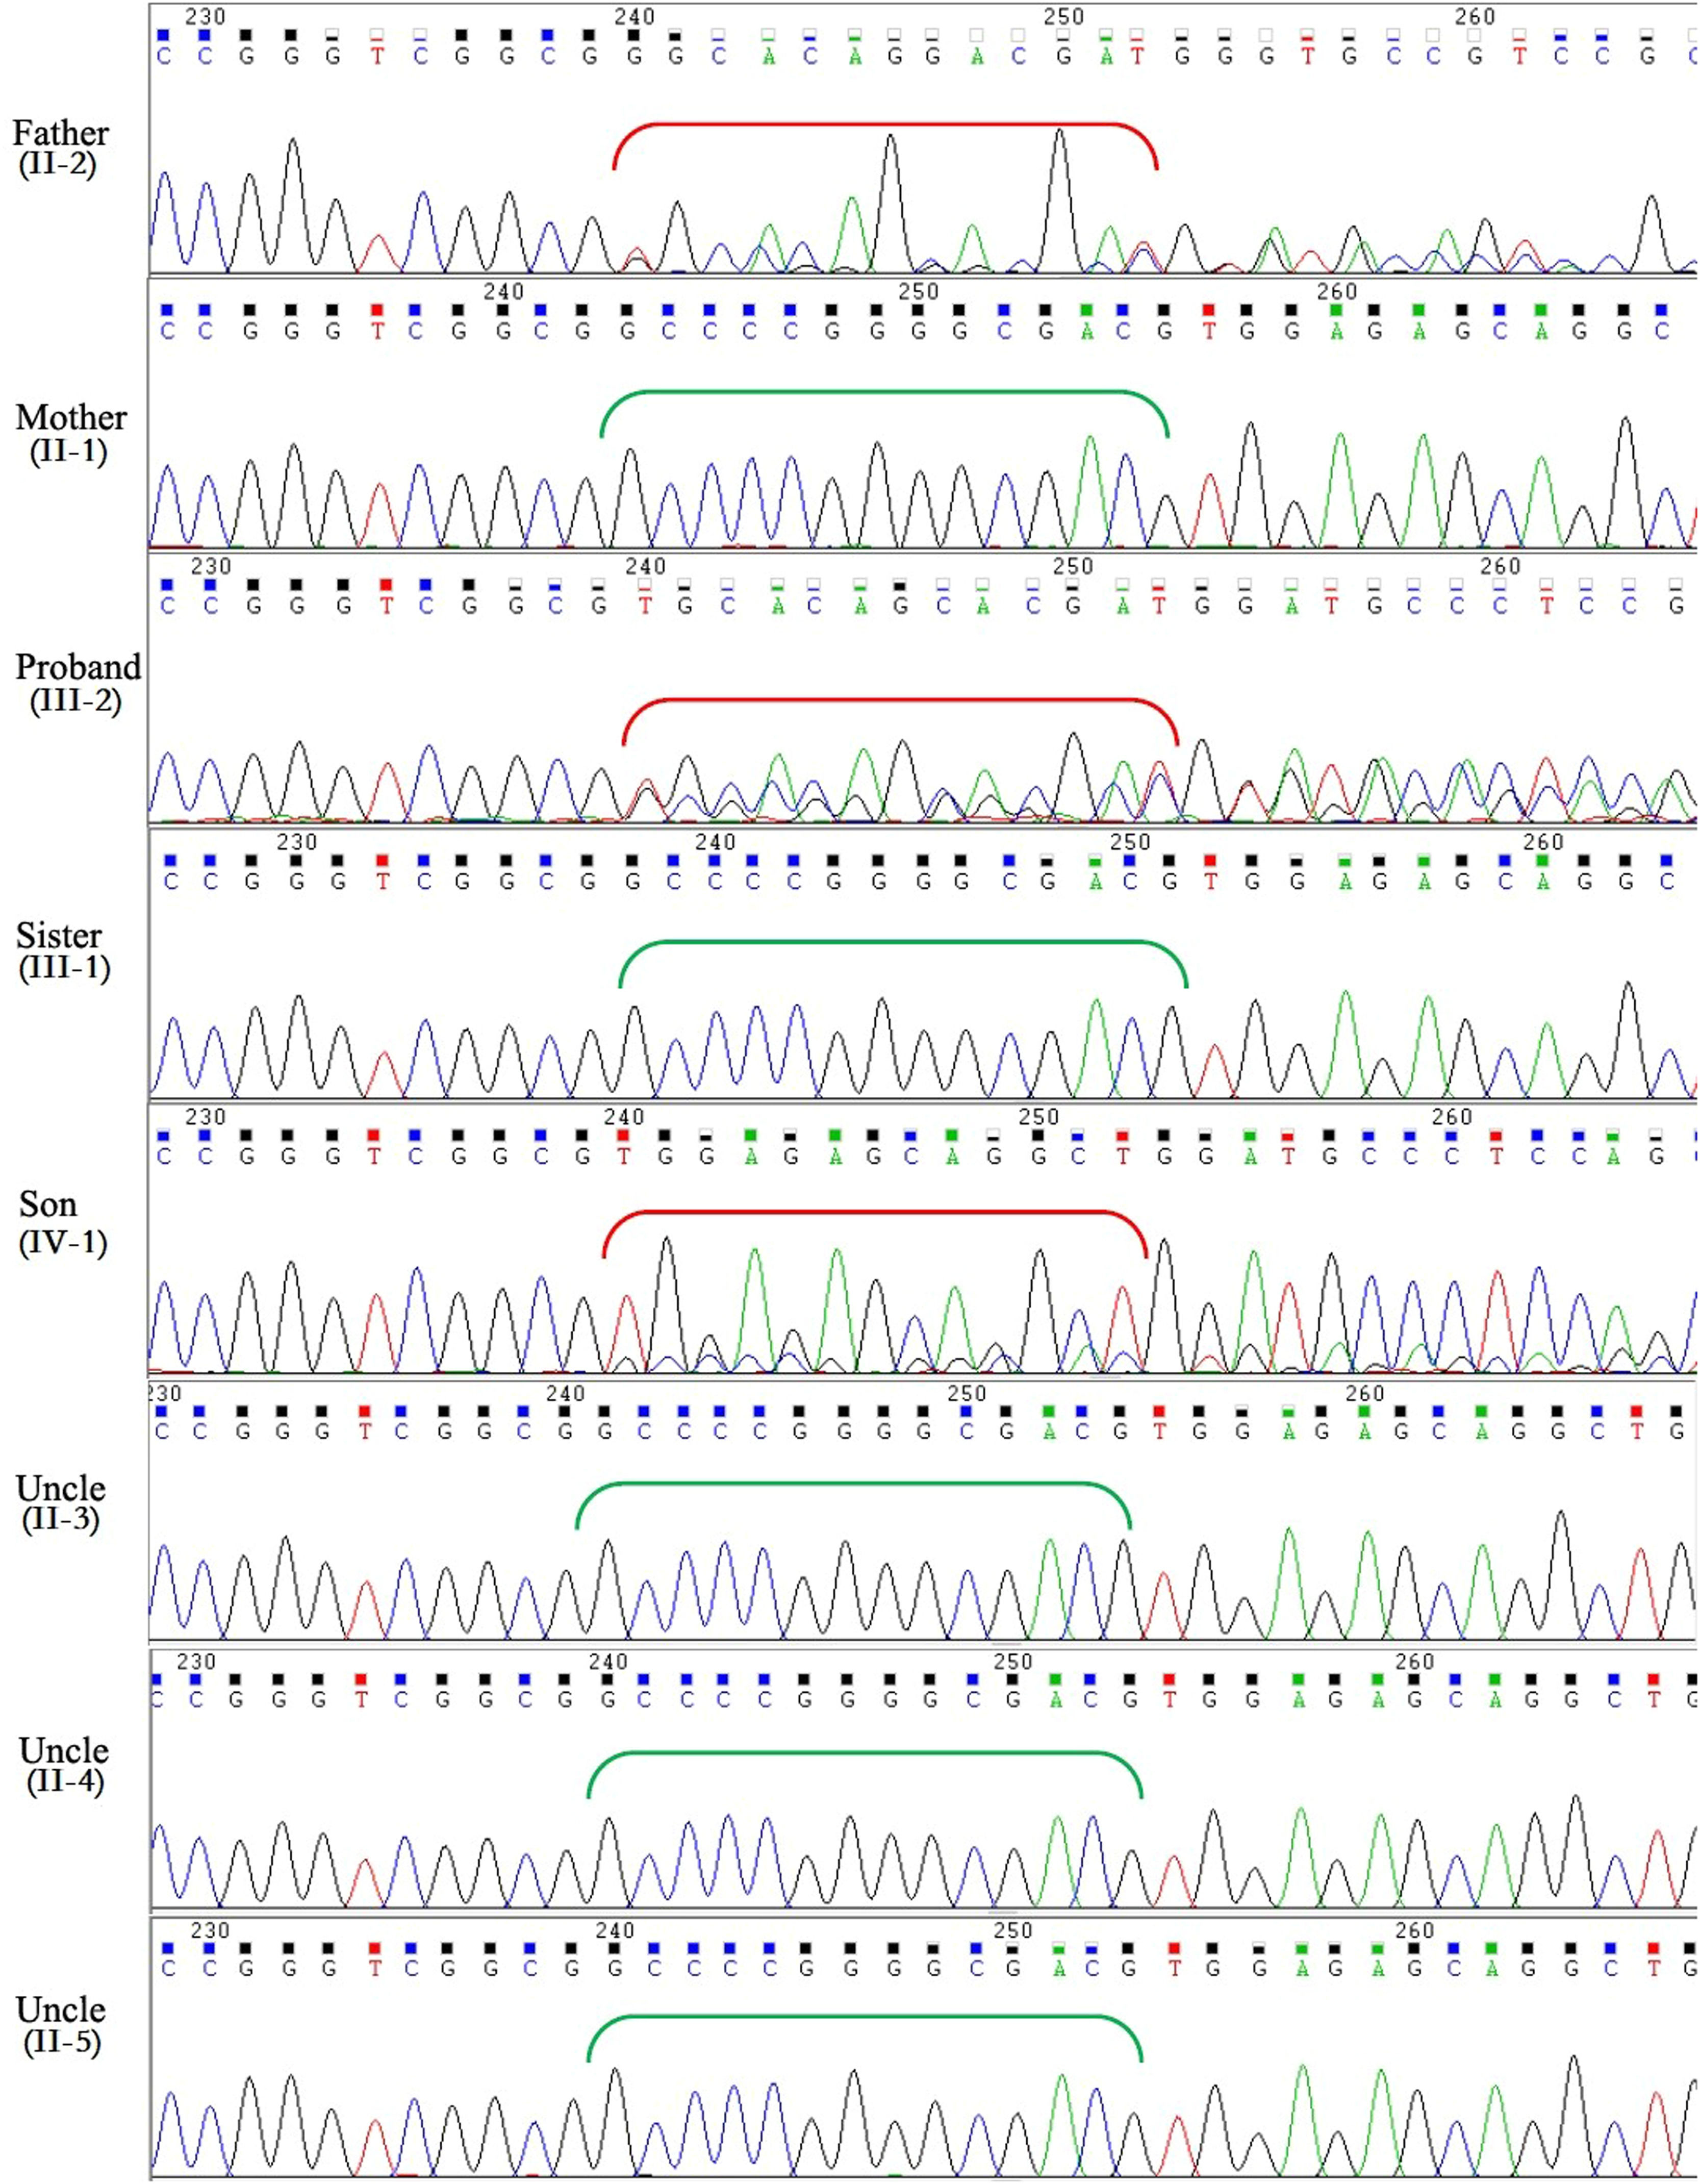Click position marker 250 in Uncle II-5 row
This screenshot has width=1700, height=2184.
[1012, 1930]
